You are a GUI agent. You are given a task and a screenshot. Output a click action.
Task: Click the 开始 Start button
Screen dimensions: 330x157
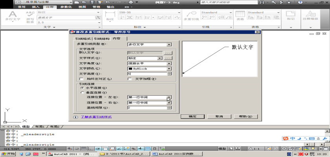pyautogui.click(x=8, y=154)
